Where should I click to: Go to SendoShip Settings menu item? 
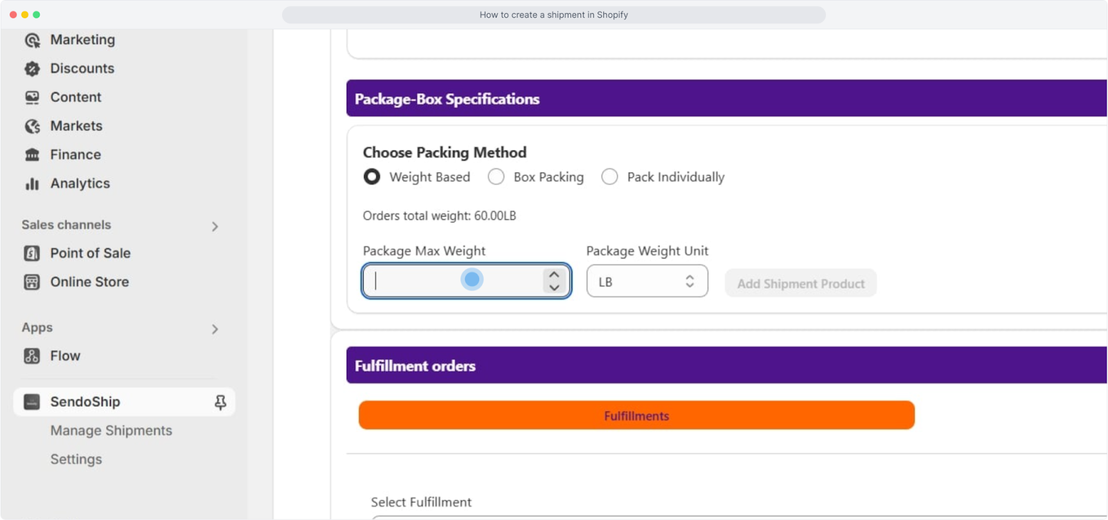tap(76, 459)
